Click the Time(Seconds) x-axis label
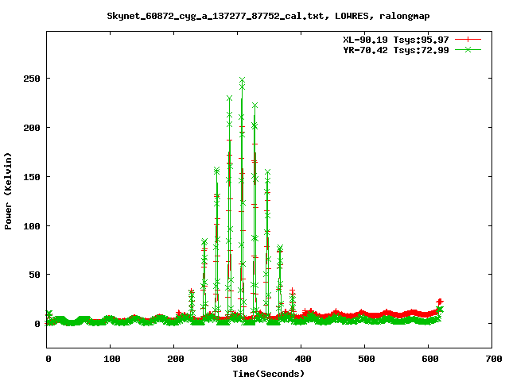 tap(269, 374)
